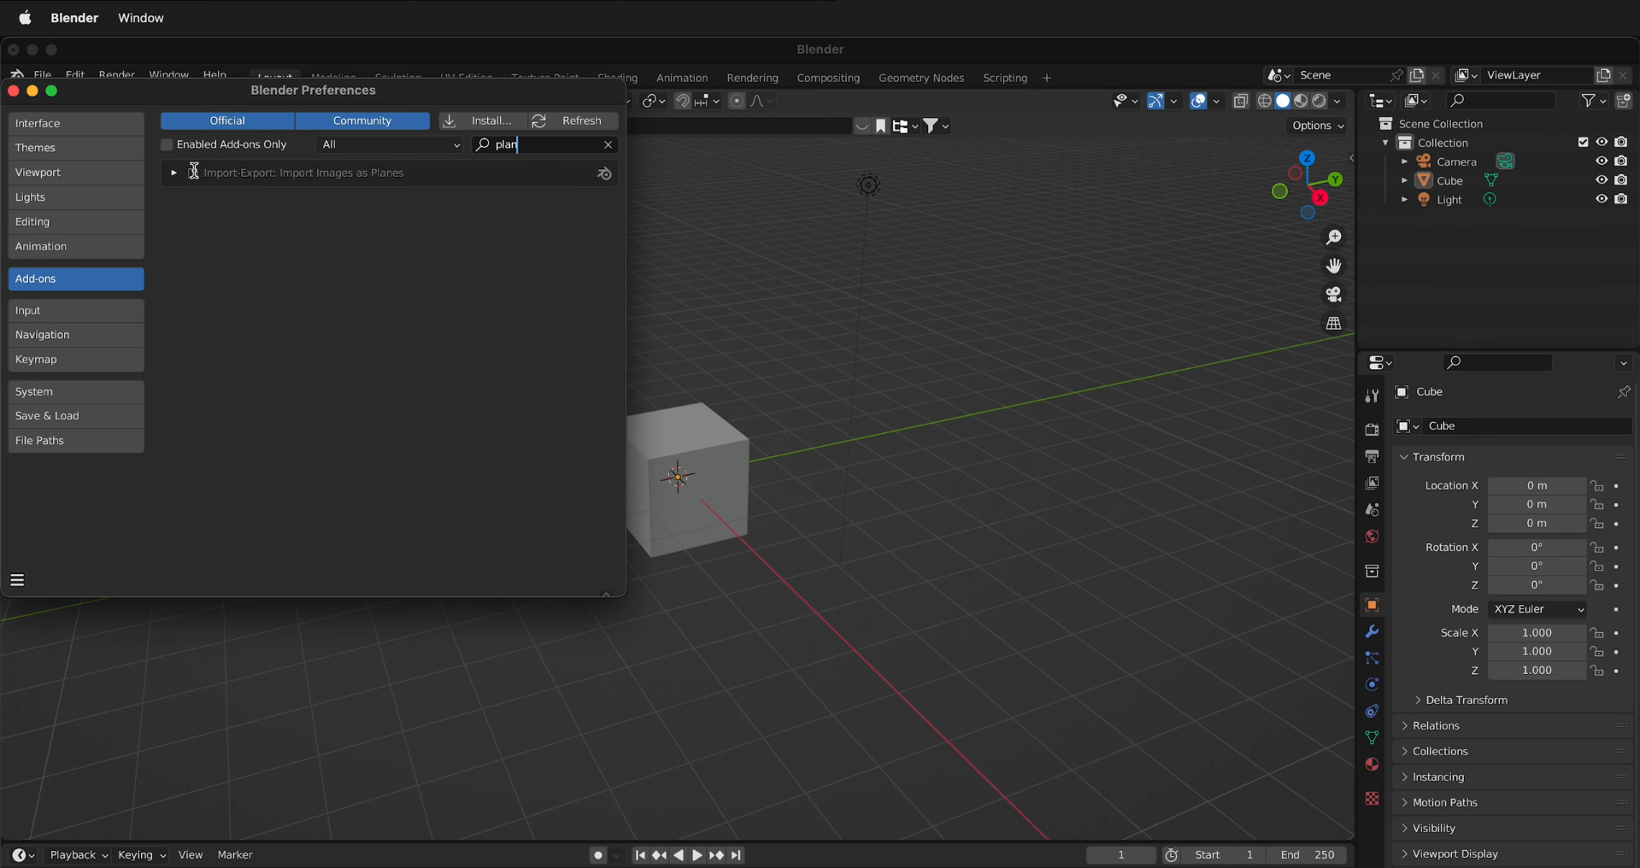Image resolution: width=1640 pixels, height=868 pixels.
Task: Open the Output properties printer tab
Action: pyautogui.click(x=1372, y=457)
